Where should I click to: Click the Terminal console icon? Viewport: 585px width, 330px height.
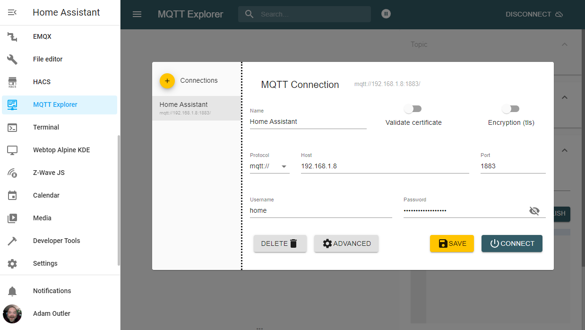click(12, 127)
